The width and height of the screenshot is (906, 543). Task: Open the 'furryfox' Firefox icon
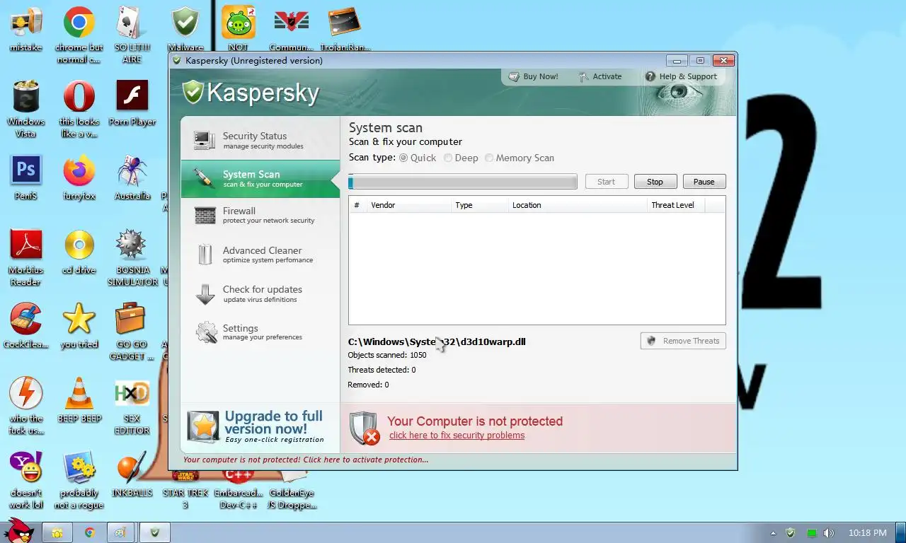79,178
